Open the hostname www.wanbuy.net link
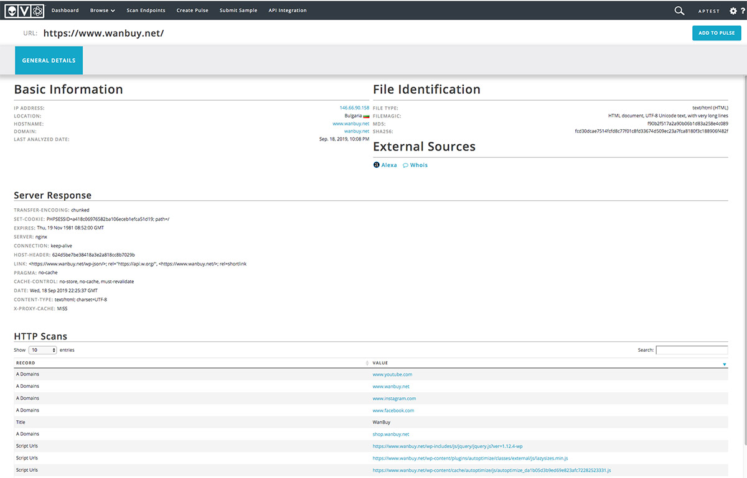The height and width of the screenshot is (478, 747). coord(351,124)
